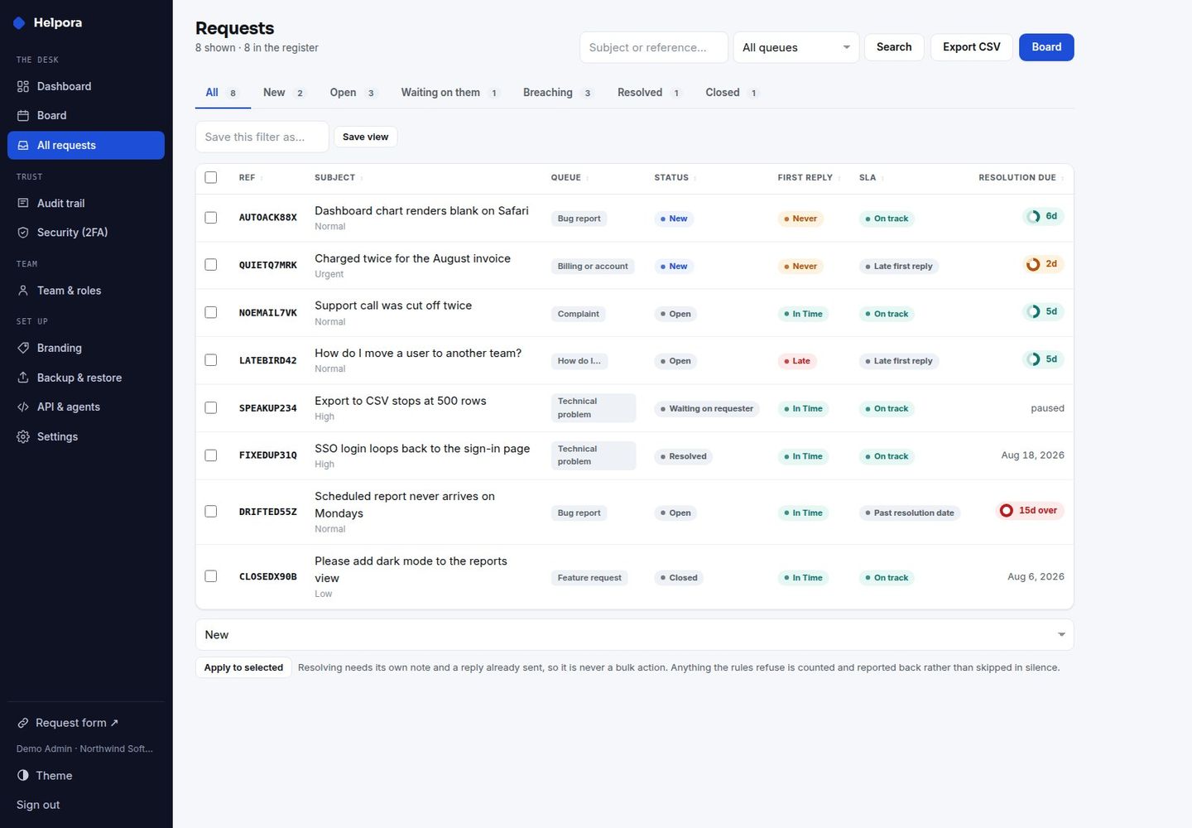Check the AUTOACK88X row checkbox
This screenshot has height=828, width=1192.
click(x=211, y=218)
